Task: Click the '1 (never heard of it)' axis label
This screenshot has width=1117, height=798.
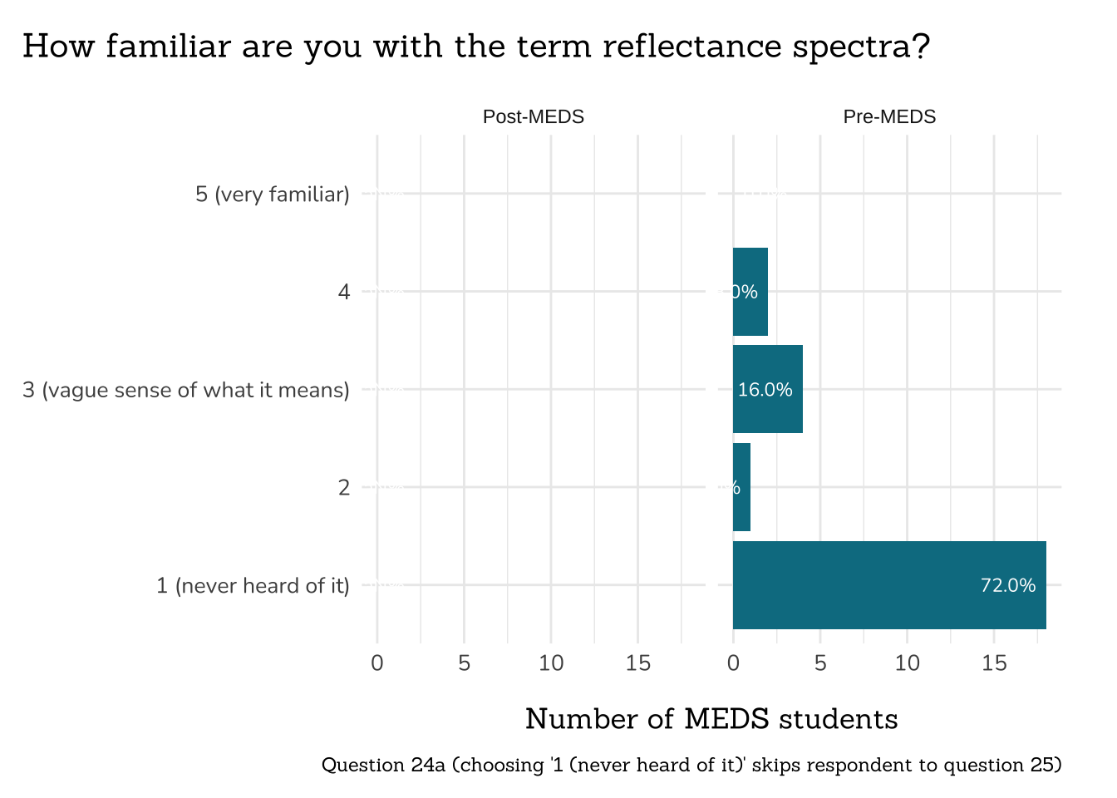Action: tap(253, 586)
